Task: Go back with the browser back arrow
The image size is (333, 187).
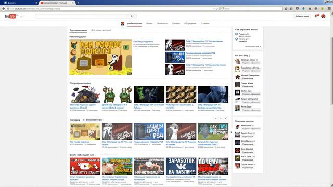Action: (x=4, y=9)
